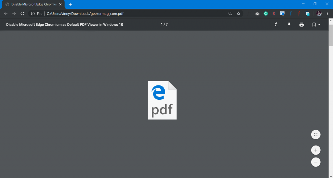
Task: Open the cyan arrow extension
Action: 308,14
